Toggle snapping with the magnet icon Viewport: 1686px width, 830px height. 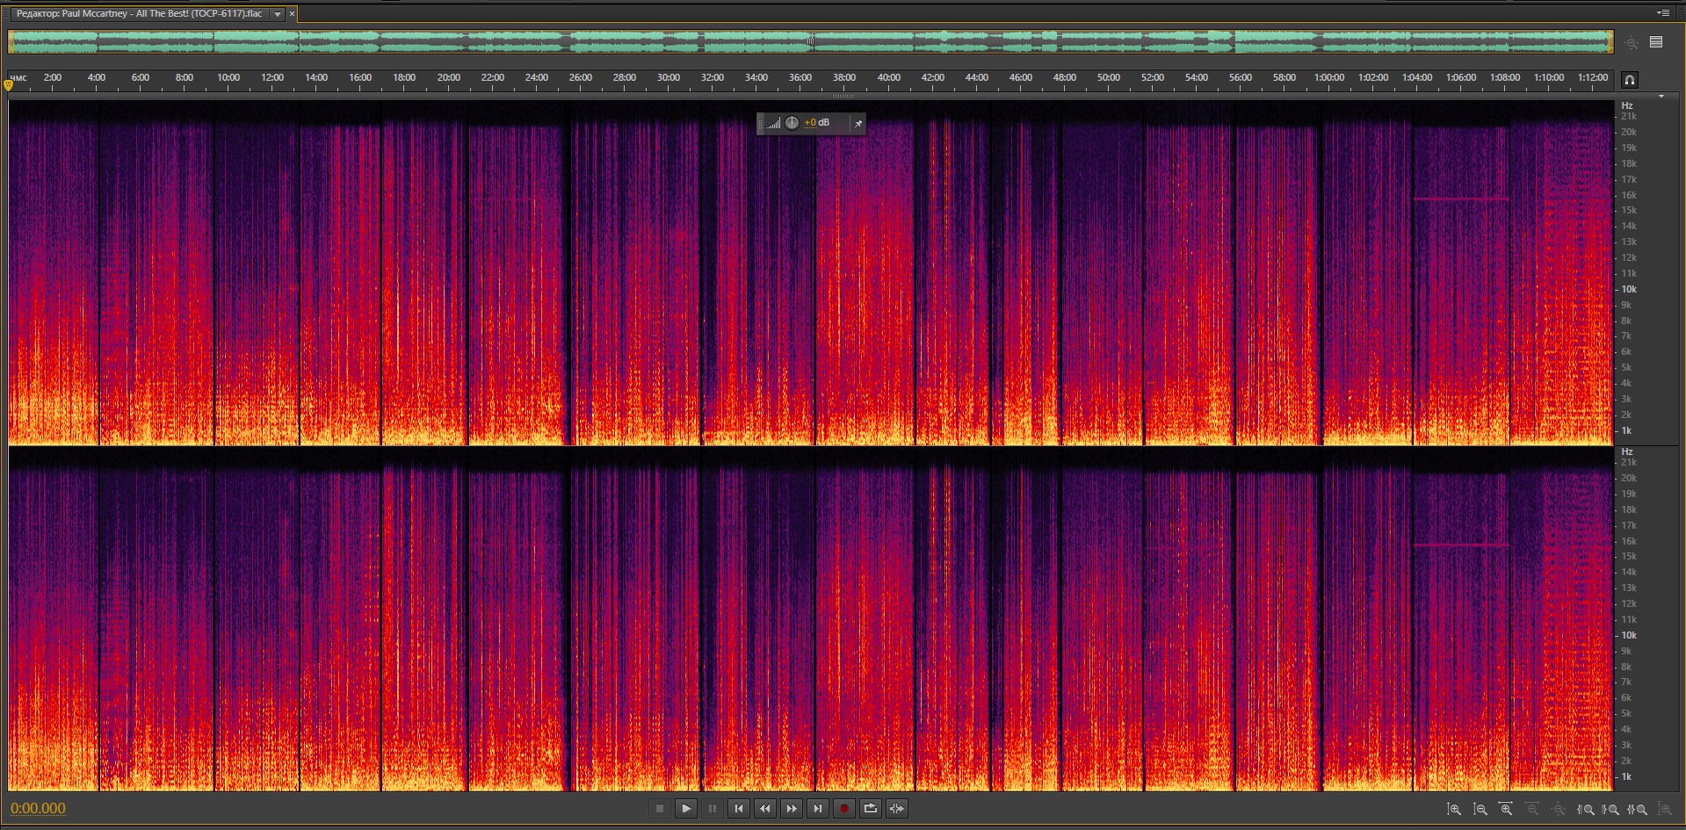1630,80
